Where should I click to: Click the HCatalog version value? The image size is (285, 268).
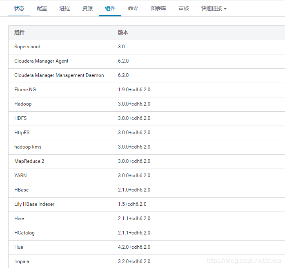point(134,233)
